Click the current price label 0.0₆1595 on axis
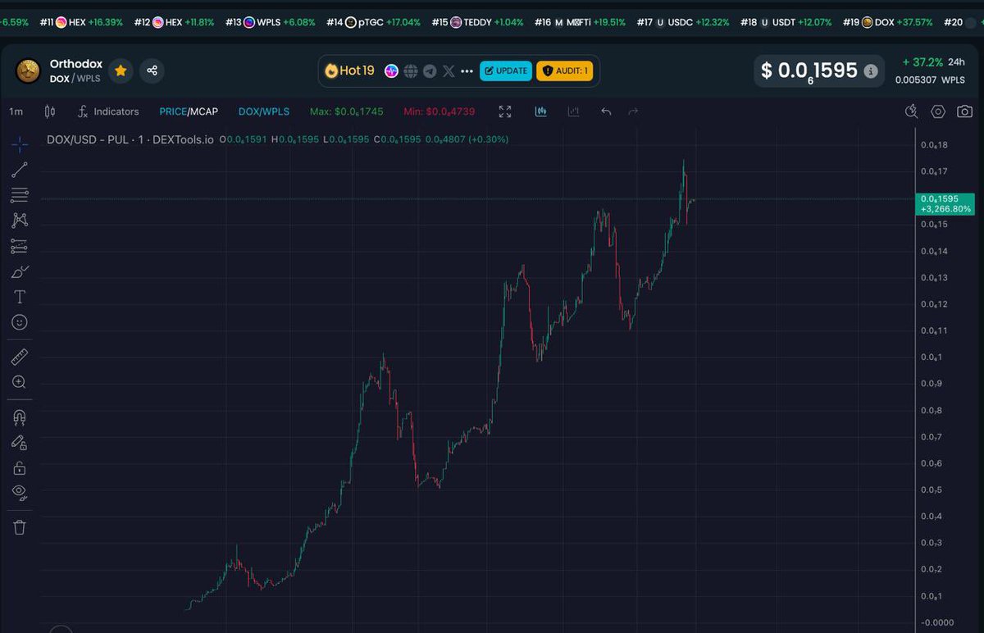The width and height of the screenshot is (984, 633). point(945,203)
